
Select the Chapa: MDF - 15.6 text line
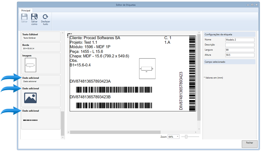[99, 56]
